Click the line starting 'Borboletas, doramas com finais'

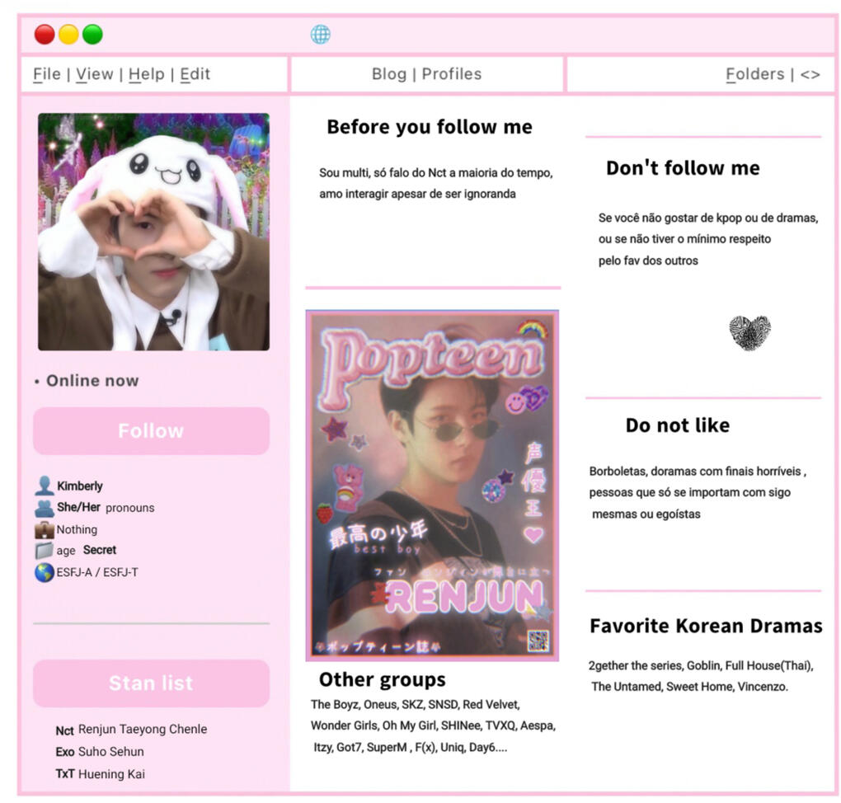click(698, 472)
